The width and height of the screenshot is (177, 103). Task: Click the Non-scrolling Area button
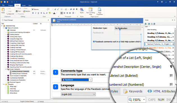click(x=90, y=11)
